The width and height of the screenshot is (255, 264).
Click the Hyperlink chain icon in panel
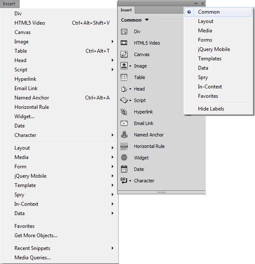coord(124,112)
